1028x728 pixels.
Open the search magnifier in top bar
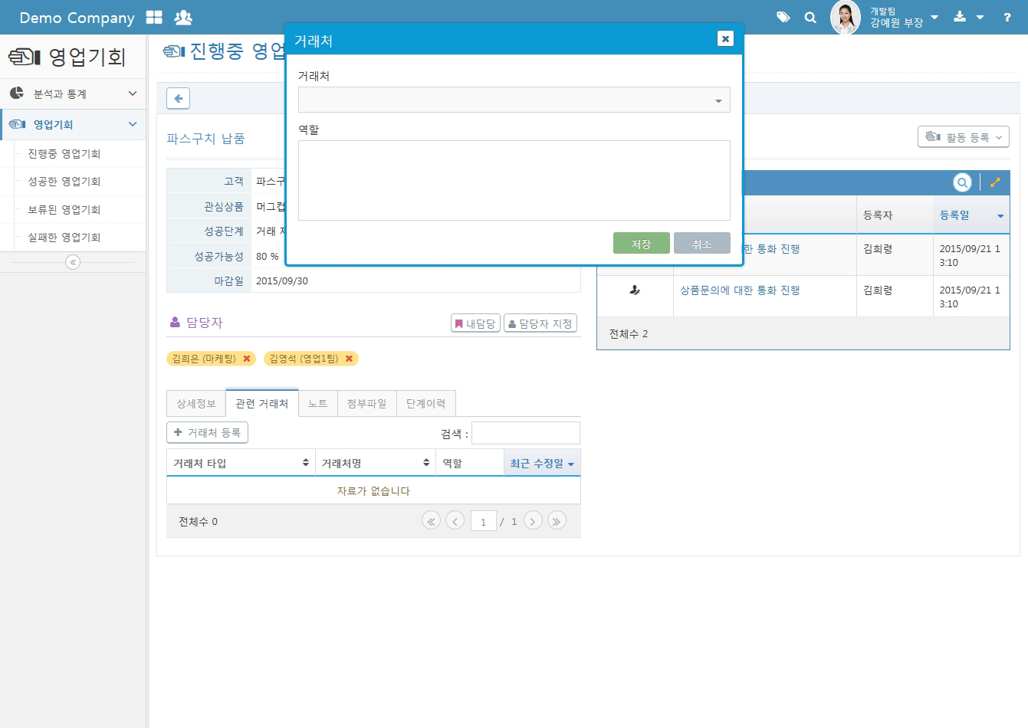click(810, 17)
